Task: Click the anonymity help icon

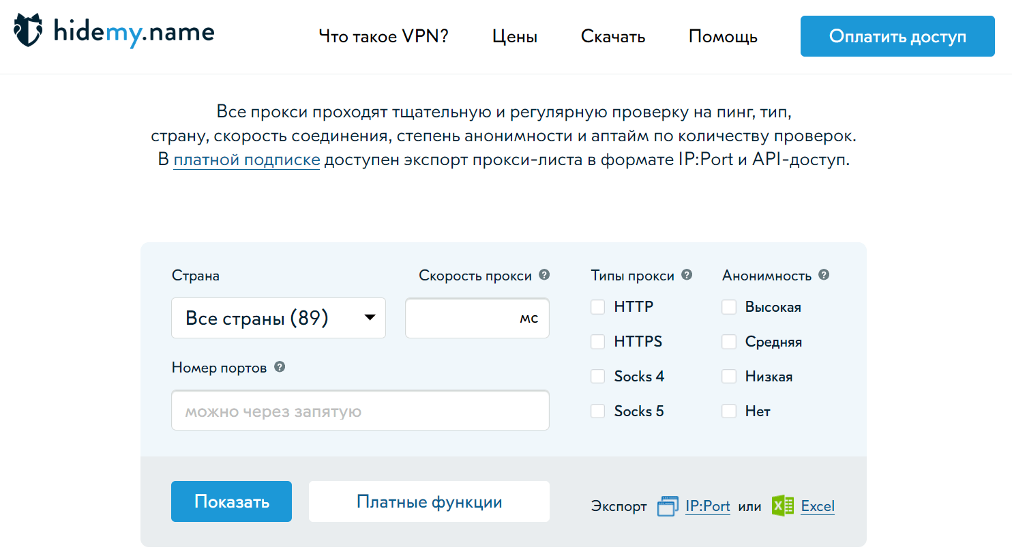Action: click(824, 275)
